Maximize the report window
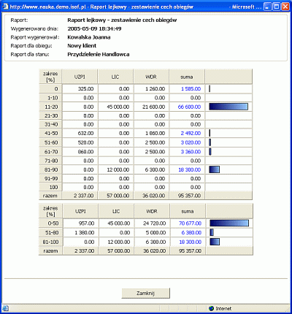Viewport: 292px width, 314px height. pos(277,7)
